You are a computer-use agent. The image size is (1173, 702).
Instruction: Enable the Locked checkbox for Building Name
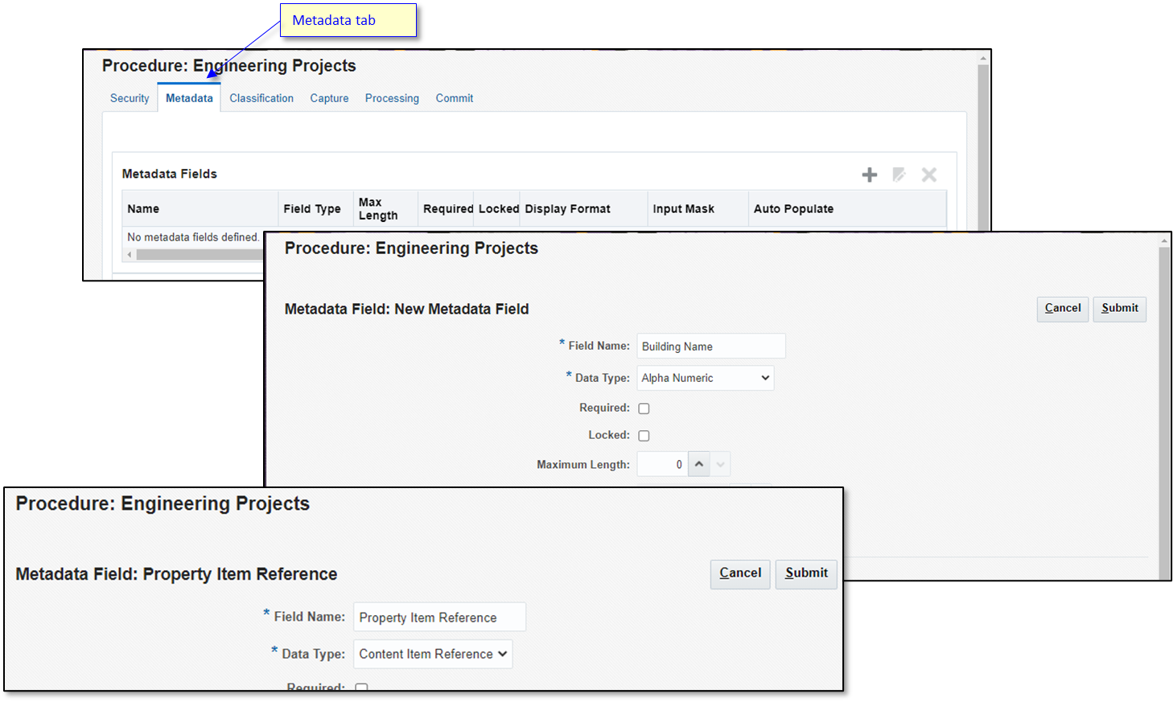pyautogui.click(x=644, y=435)
